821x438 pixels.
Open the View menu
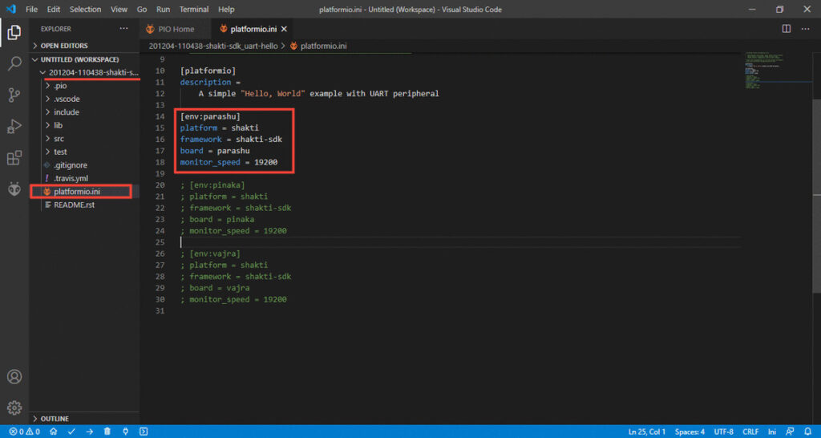pos(119,10)
